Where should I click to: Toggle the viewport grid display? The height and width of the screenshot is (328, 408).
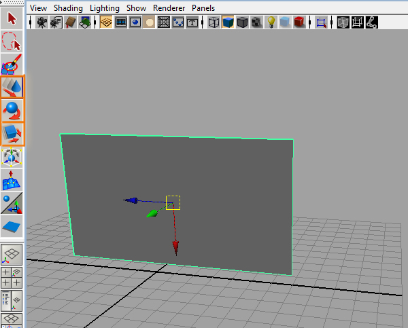coord(106,22)
